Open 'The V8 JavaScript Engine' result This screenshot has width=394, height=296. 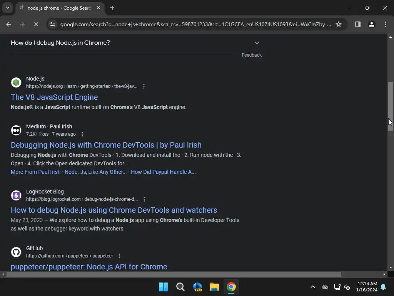point(54,98)
